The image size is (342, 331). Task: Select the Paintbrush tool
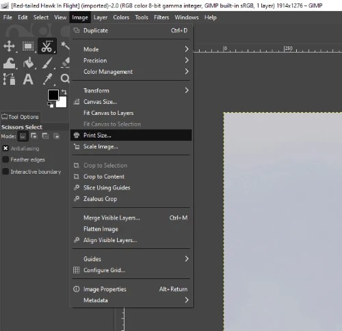47,63
